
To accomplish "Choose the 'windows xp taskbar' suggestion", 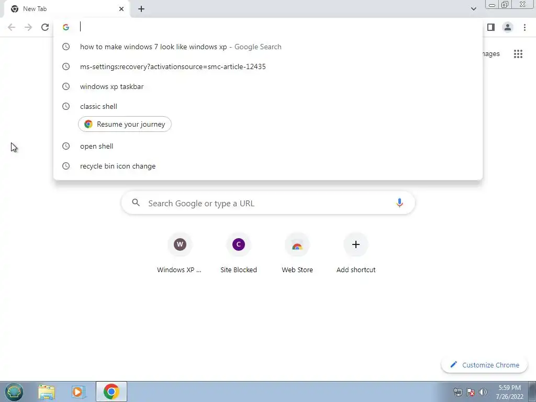I will click(268, 86).
